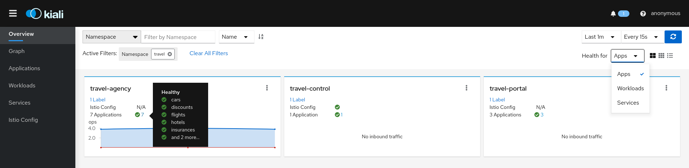Expand the Namespace filter type dropdown
689x168 pixels.
pos(112,37)
